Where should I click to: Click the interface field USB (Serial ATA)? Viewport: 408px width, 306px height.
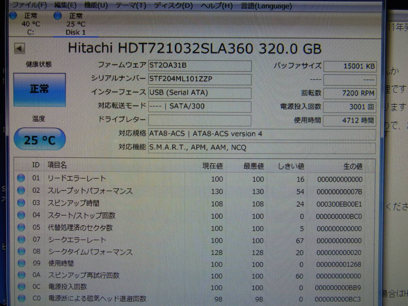point(200,93)
